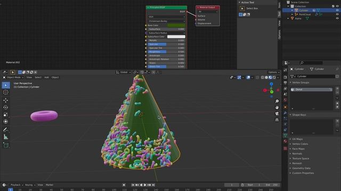
Task: Select the Measure tool
Action: 6,137
